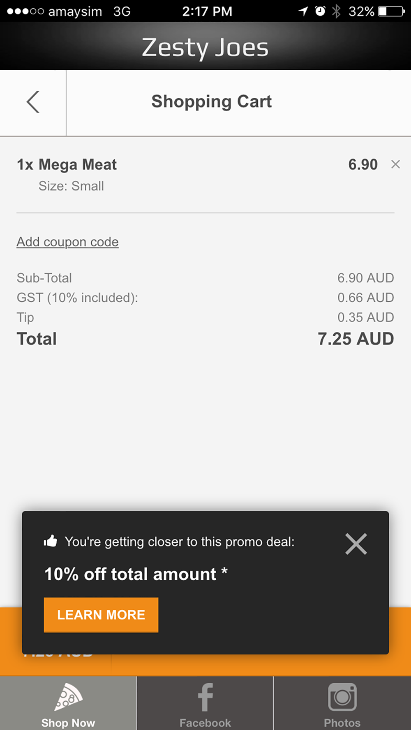Open the camera Photos icon tab
This screenshot has width=411, height=730.
pos(342,697)
